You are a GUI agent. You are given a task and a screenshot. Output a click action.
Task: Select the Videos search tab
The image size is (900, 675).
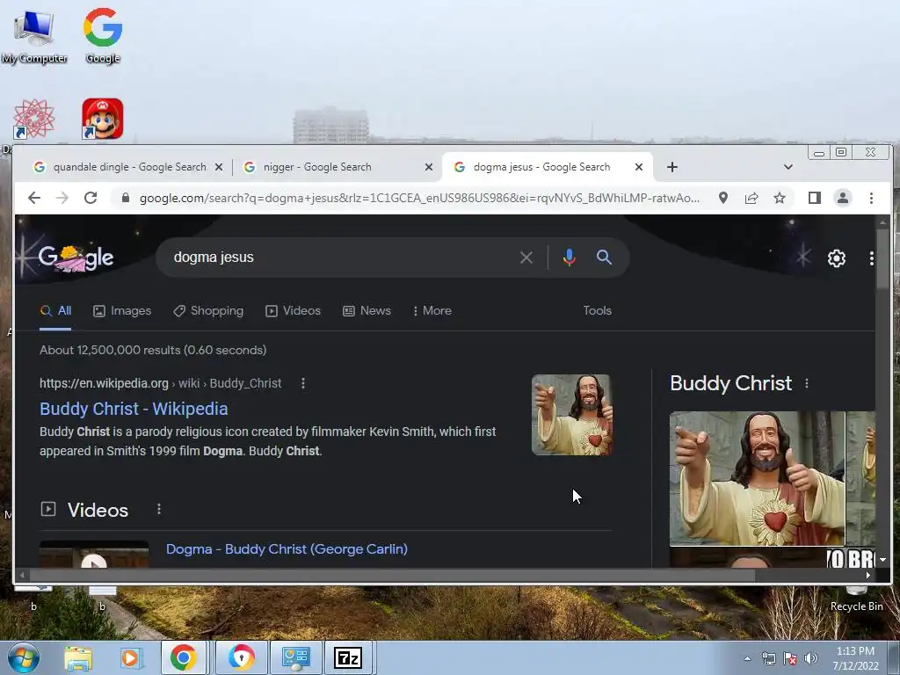(293, 310)
